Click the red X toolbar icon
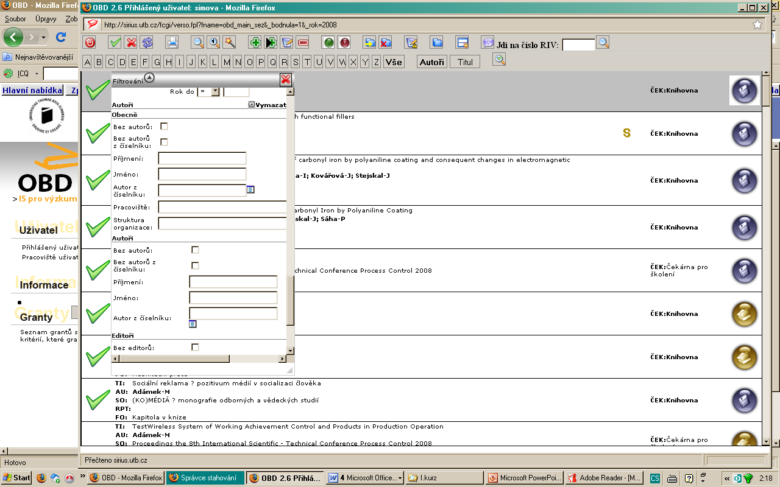 (131, 43)
